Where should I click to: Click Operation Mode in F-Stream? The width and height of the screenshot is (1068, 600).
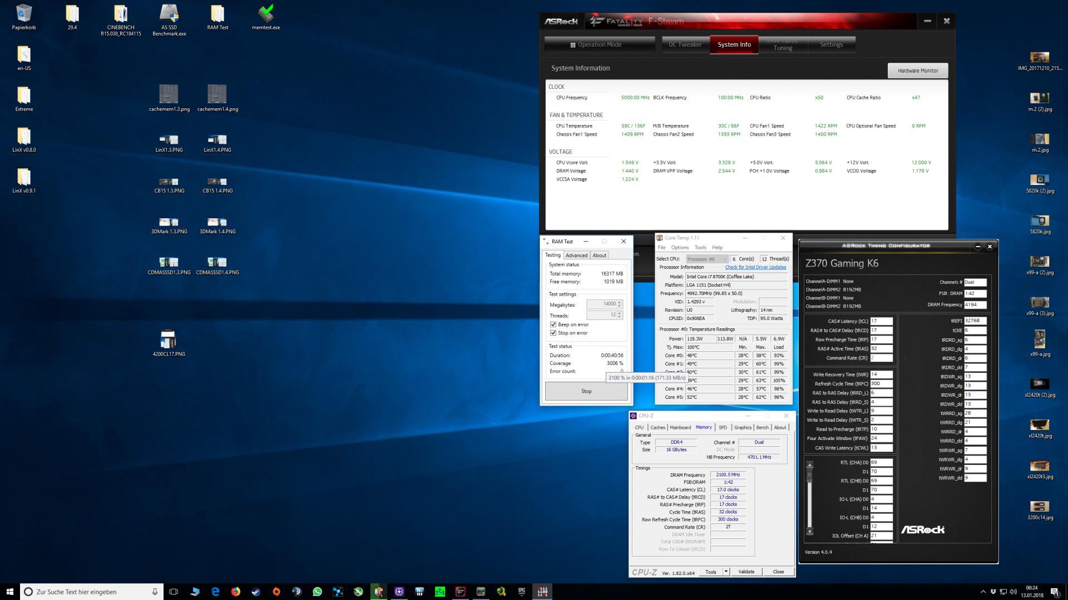click(599, 44)
